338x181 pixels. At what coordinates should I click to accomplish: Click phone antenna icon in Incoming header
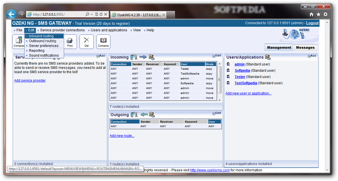[134, 57]
